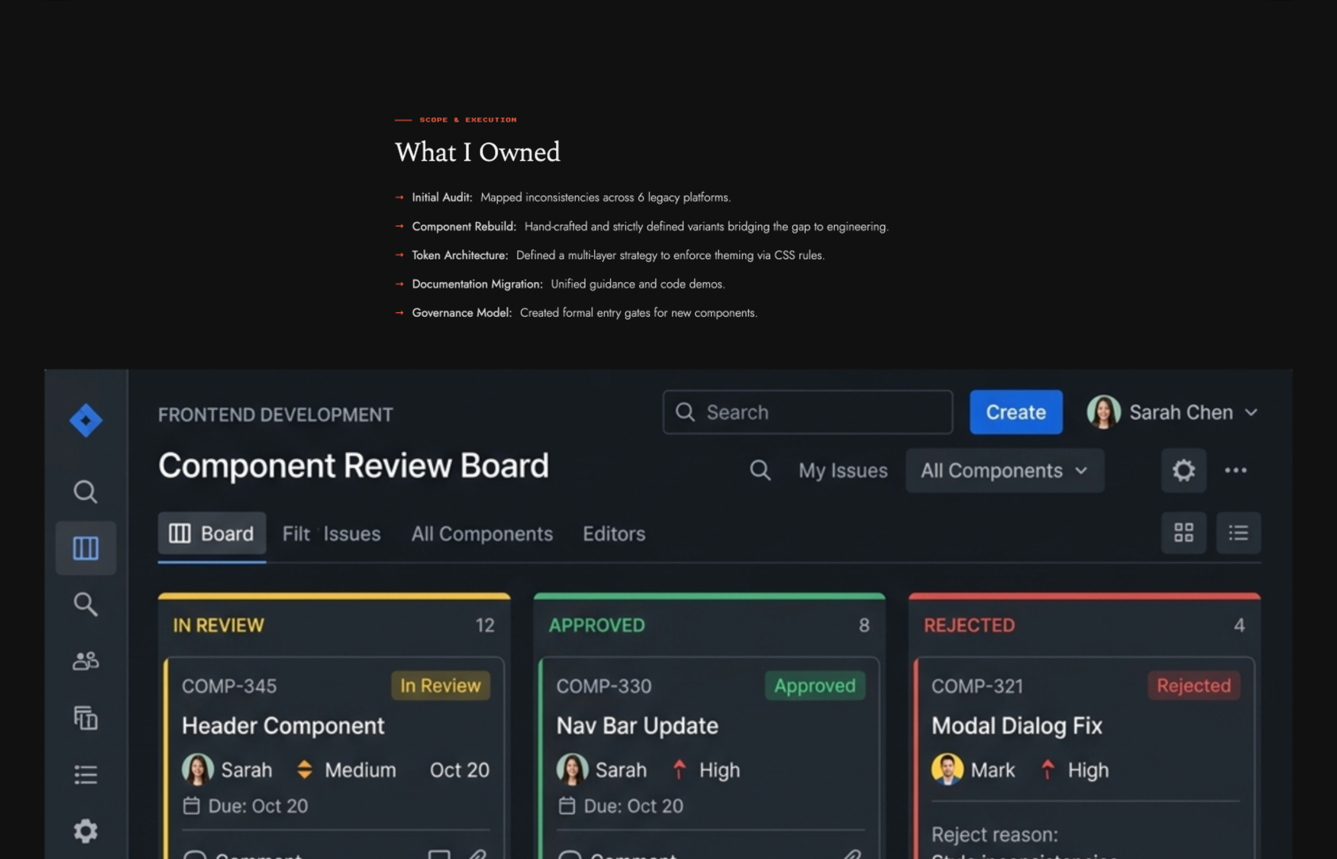Image resolution: width=1337 pixels, height=859 pixels.
Task: Click the IN REVIEW count 12
Action: 485,625
